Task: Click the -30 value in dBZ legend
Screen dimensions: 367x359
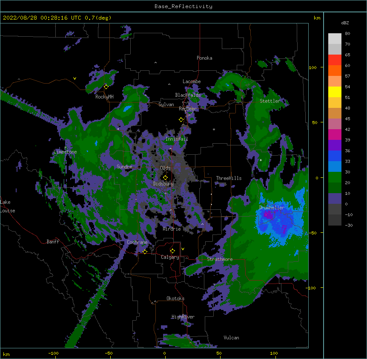Action: 349,225
